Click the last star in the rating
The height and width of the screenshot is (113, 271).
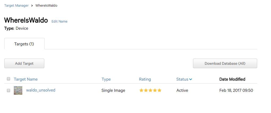pos(159,90)
